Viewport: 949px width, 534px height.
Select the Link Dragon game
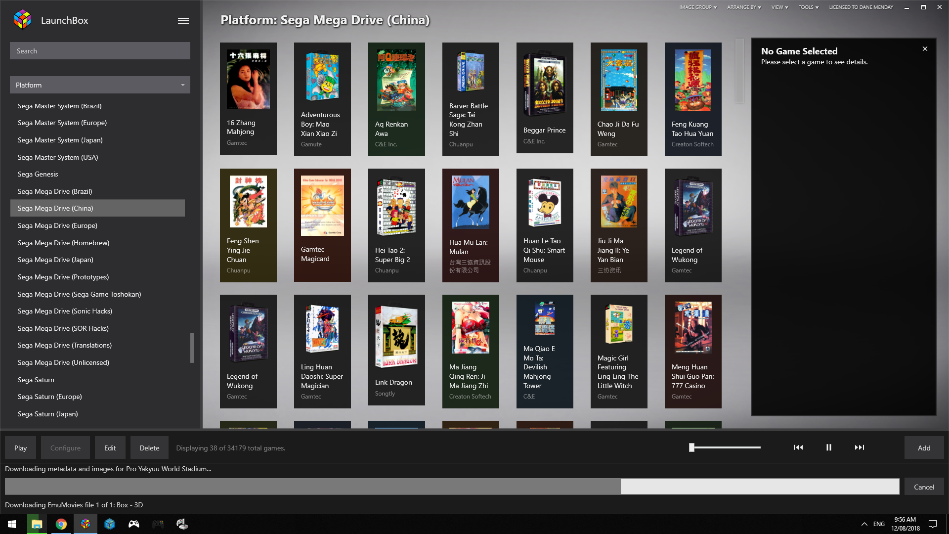click(x=396, y=350)
